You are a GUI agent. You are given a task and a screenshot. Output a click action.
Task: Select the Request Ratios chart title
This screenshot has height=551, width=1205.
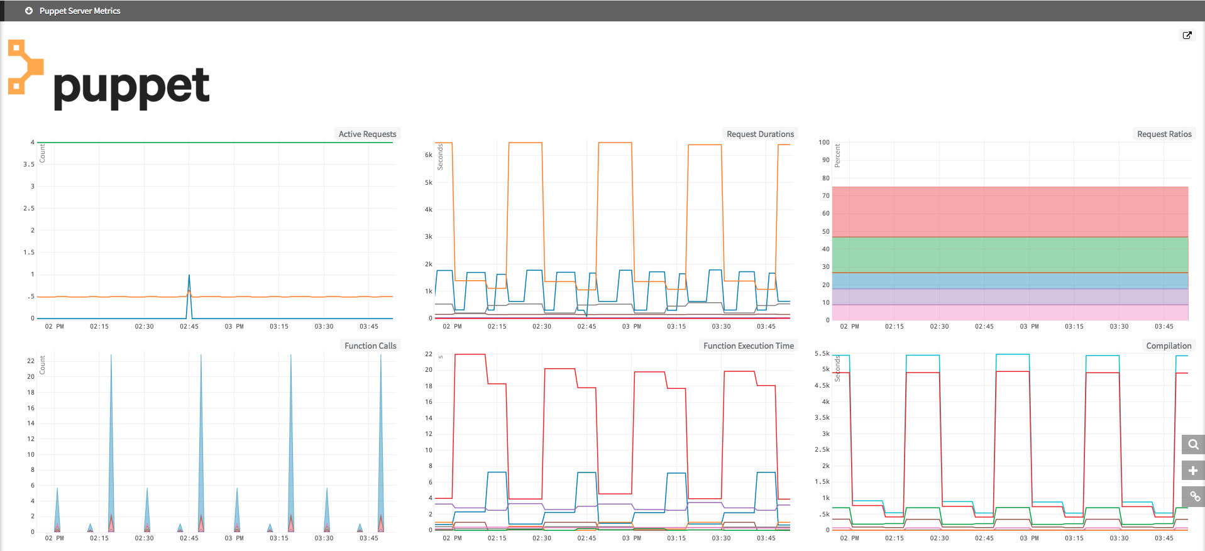1164,134
